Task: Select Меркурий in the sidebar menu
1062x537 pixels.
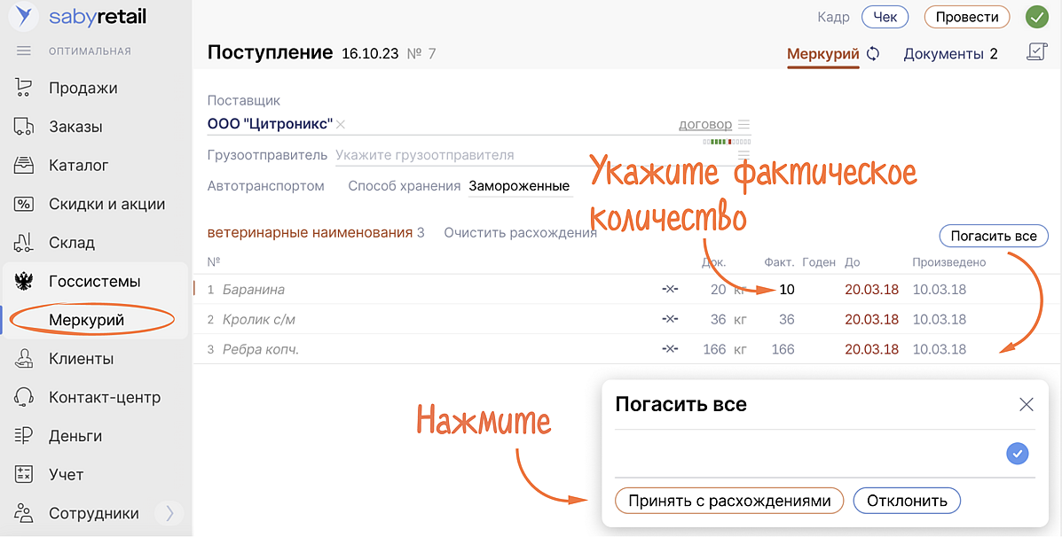Action: 87,320
